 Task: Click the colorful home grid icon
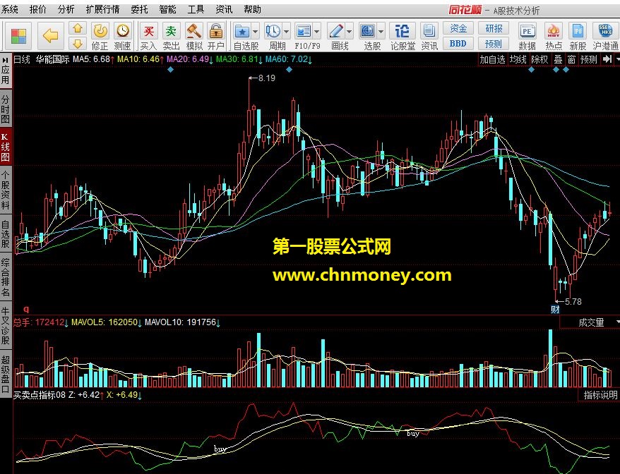point(18,36)
